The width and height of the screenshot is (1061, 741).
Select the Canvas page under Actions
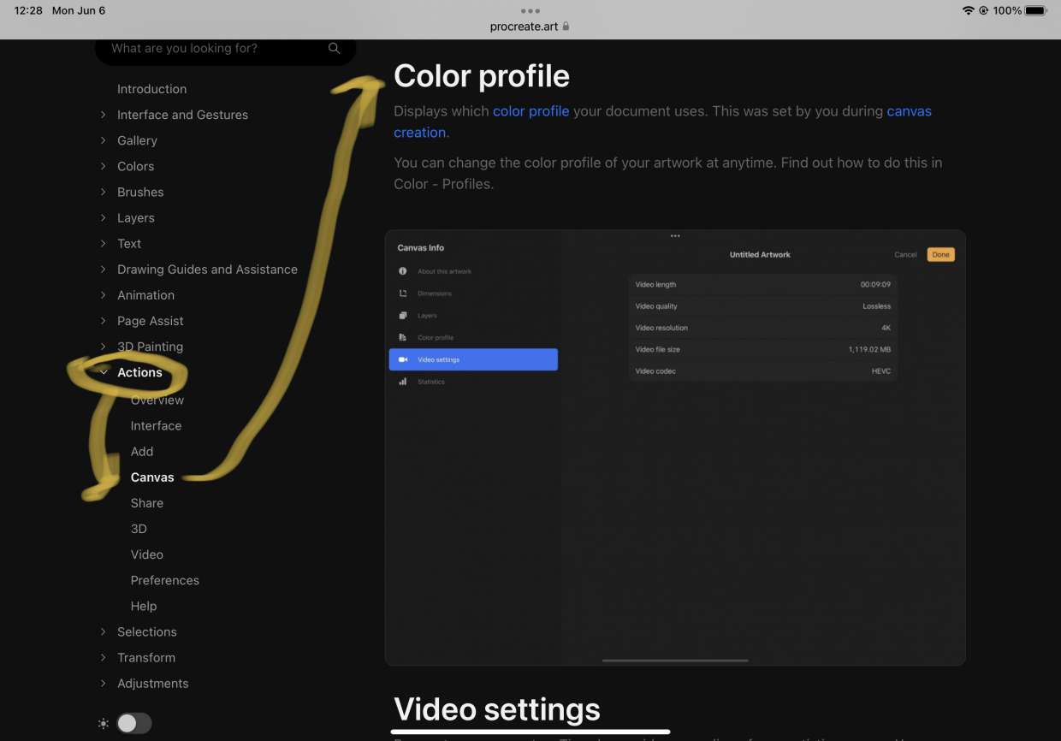coord(152,477)
